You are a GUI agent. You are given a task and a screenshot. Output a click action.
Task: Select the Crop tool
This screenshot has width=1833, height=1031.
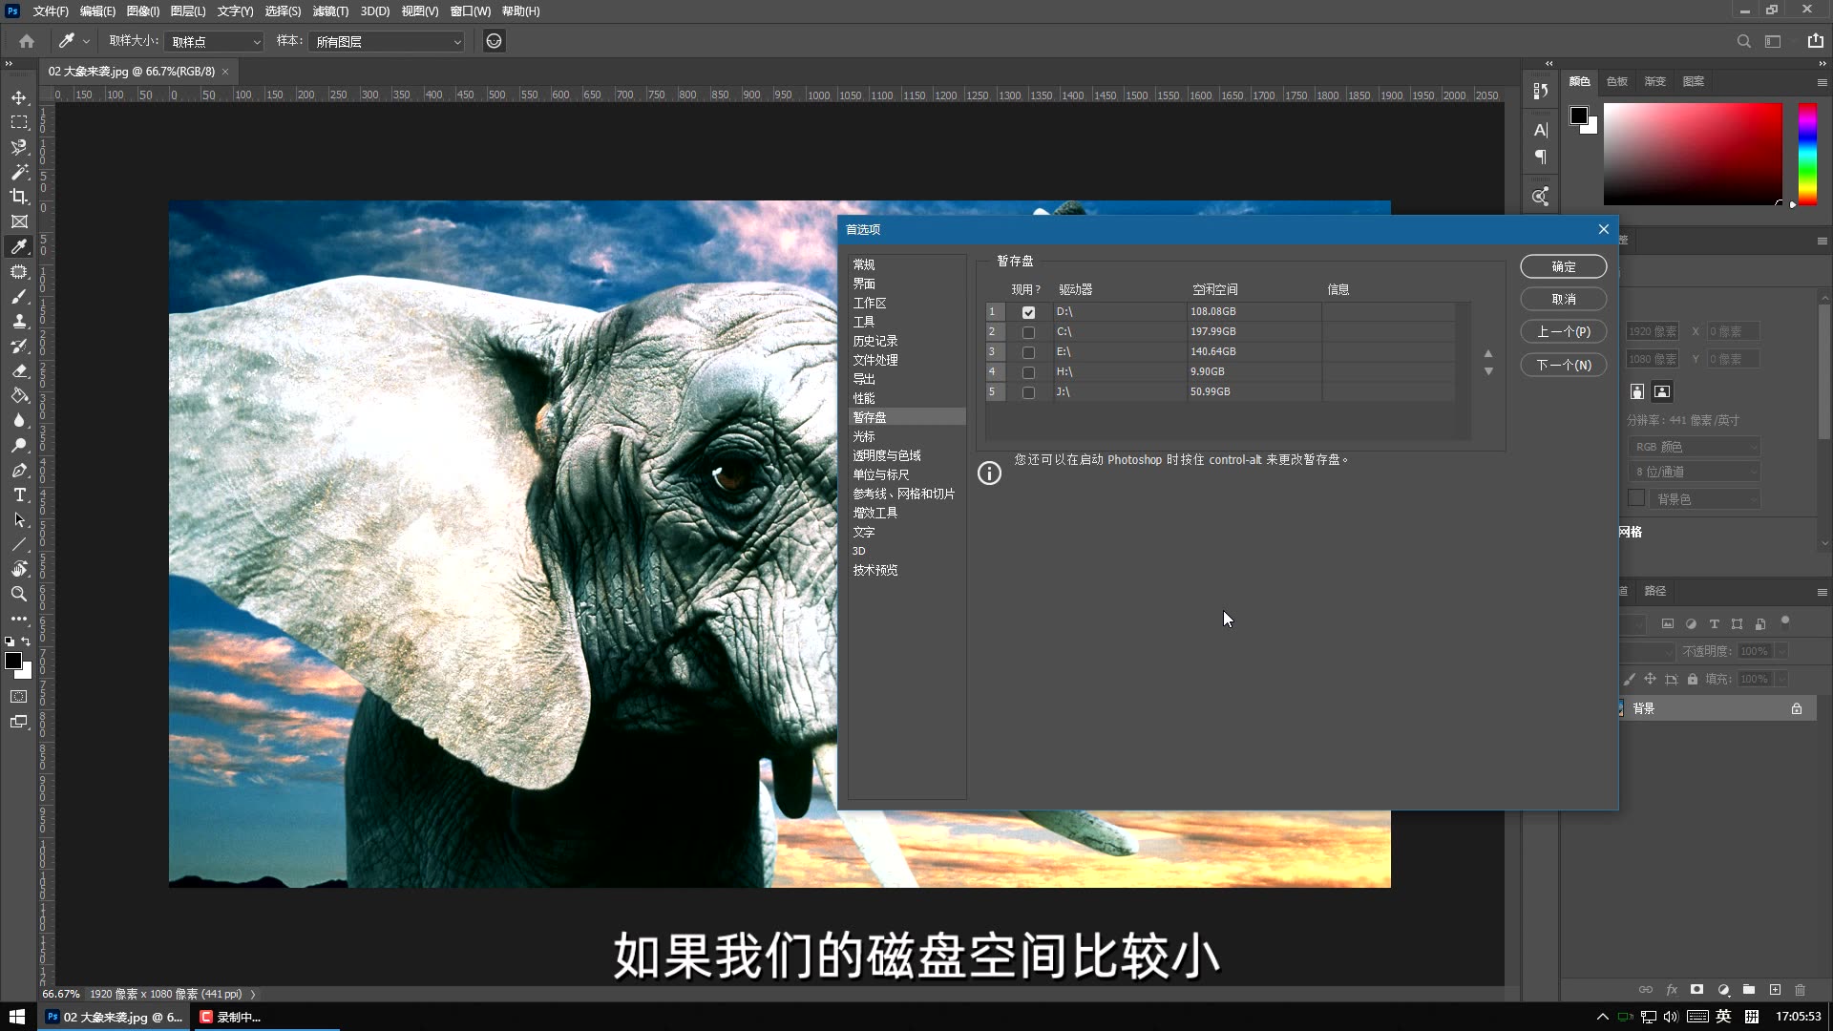(19, 197)
